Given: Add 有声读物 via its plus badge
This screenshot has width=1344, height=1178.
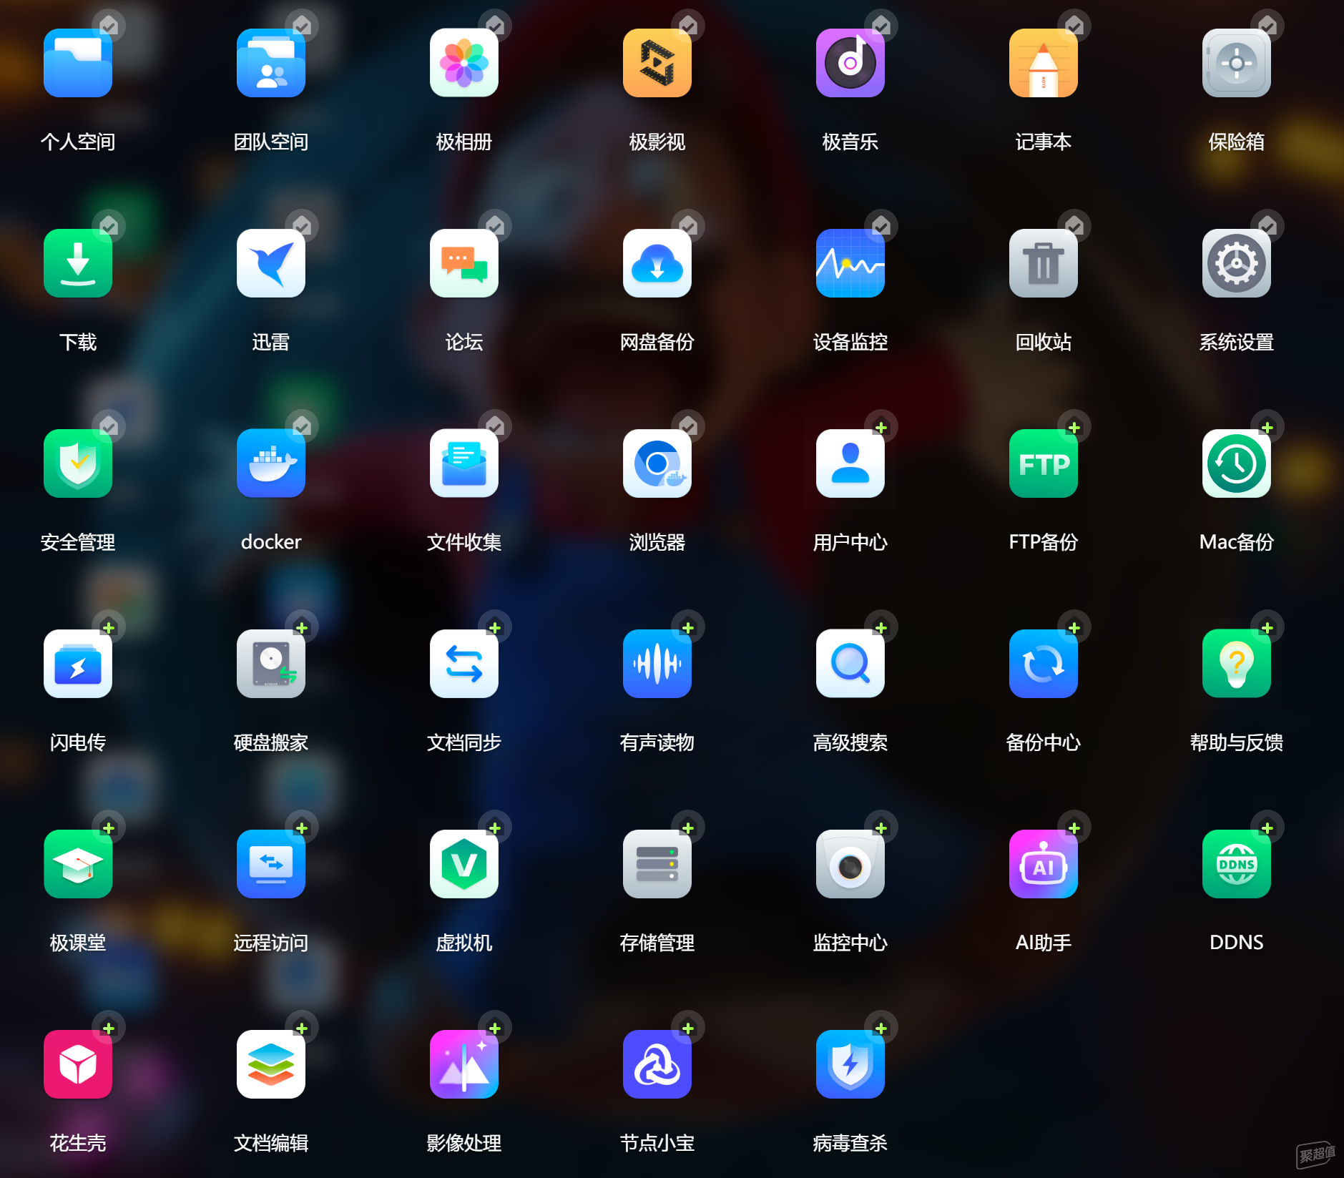Looking at the screenshot, I should (x=688, y=627).
